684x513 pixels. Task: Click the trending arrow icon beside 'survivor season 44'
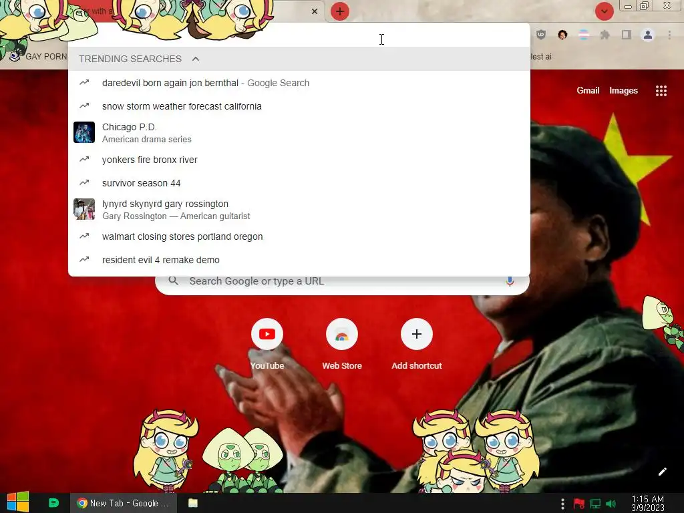(84, 182)
